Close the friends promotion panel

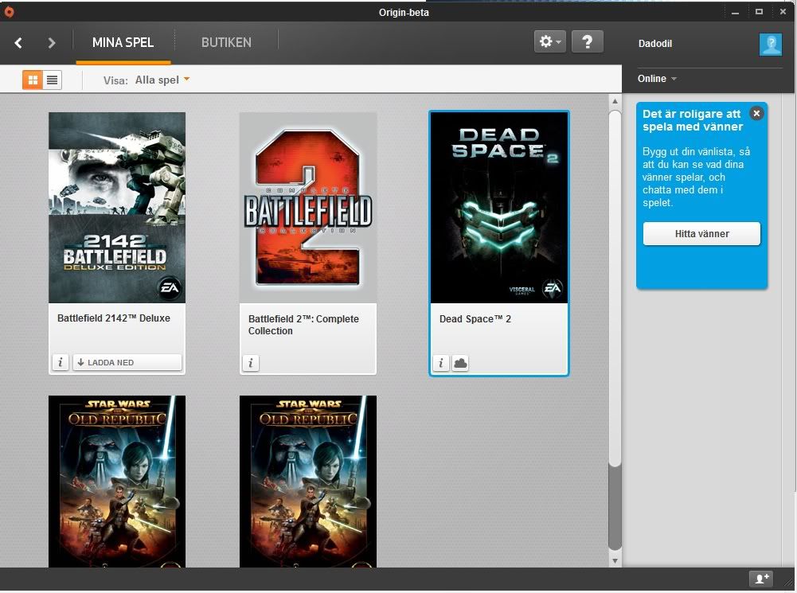[756, 113]
